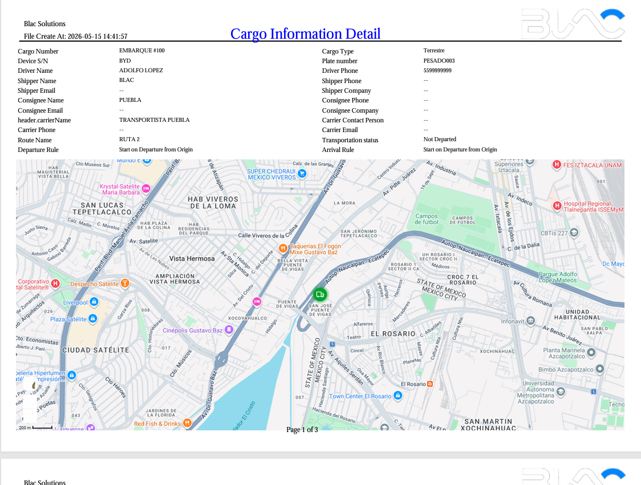641x485 pixels.
Task: Click the Red Fish & Drinks pin
Action: [187, 423]
